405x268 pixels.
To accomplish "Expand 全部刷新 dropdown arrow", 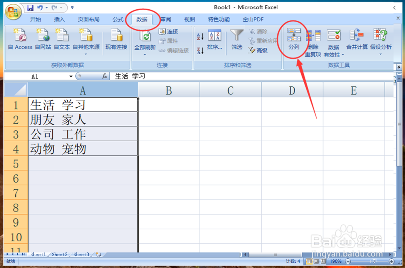I will (x=145, y=55).
